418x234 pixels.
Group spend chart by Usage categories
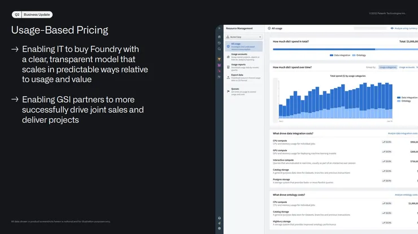(x=388, y=67)
